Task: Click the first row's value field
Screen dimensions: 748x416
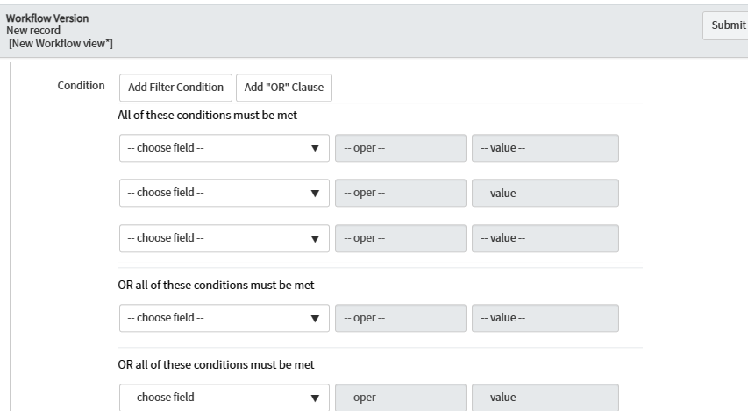Action: 545,148
